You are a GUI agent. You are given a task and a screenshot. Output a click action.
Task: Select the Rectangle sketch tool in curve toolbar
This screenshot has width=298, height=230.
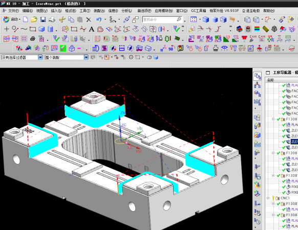coord(33,29)
